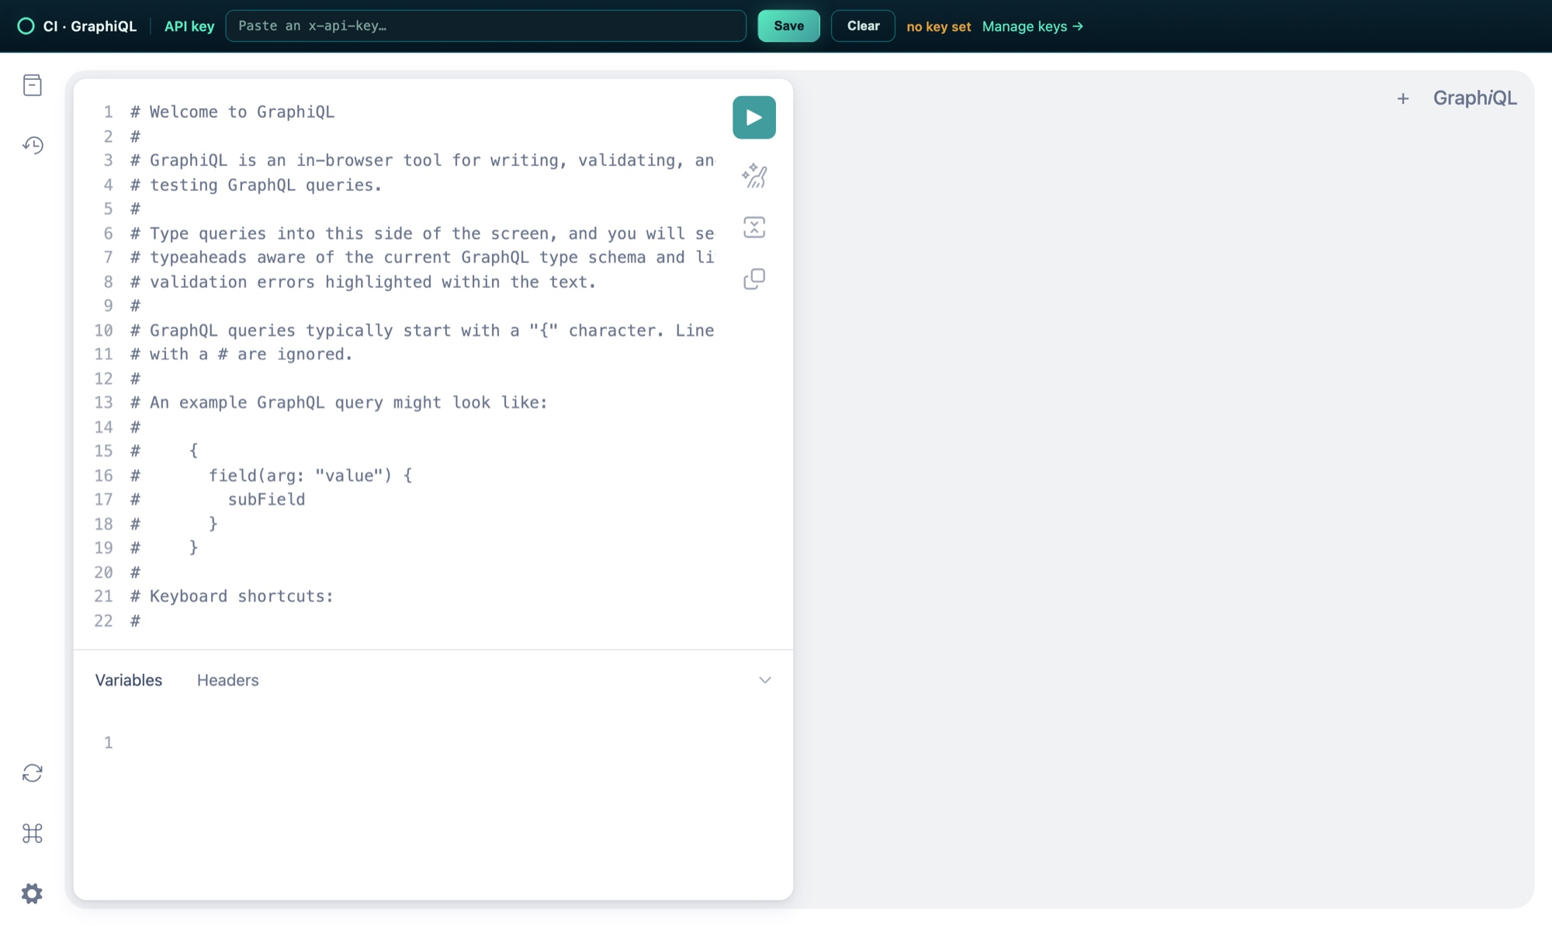Click the "no key set" status text
Image resolution: width=1552 pixels, height=926 pixels.
[938, 26]
